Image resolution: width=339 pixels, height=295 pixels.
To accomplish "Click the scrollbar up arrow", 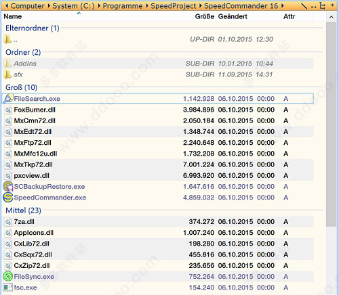I will [332, 17].
